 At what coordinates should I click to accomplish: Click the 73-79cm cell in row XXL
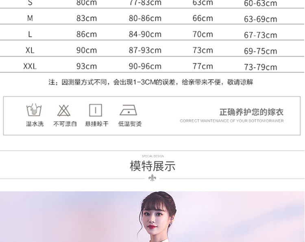pyautogui.click(x=260, y=67)
